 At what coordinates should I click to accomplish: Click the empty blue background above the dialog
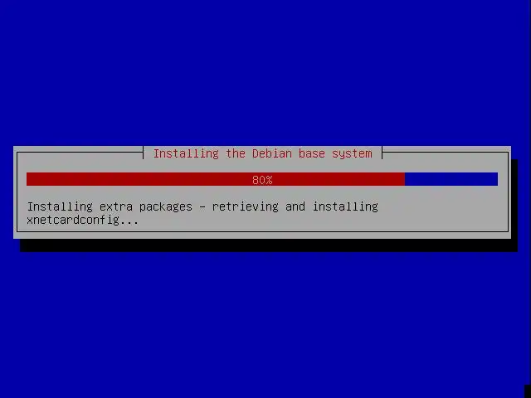(x=265, y=73)
